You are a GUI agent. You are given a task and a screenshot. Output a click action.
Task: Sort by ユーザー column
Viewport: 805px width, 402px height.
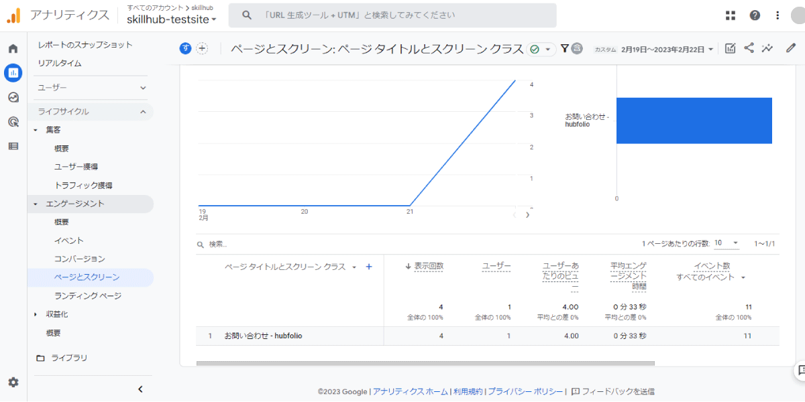pos(496,266)
